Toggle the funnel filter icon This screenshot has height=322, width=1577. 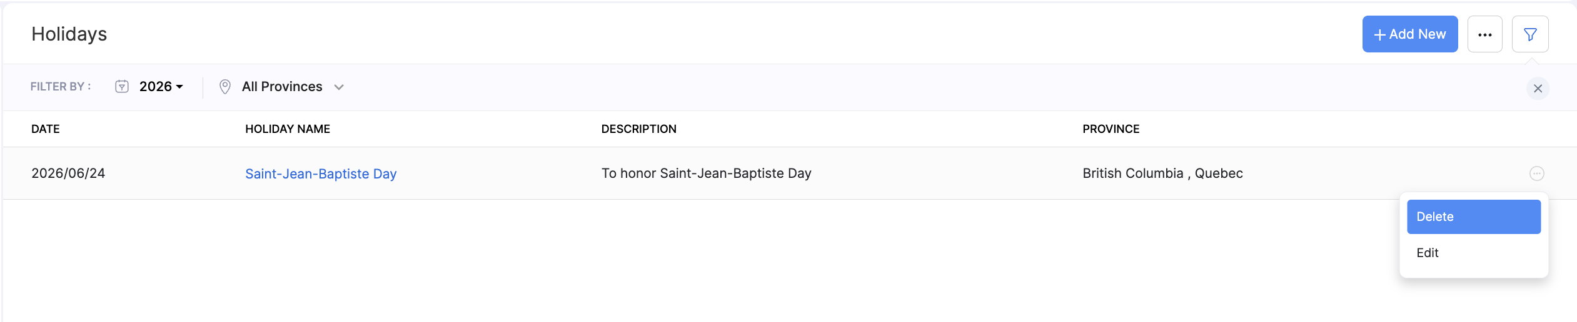click(1529, 34)
